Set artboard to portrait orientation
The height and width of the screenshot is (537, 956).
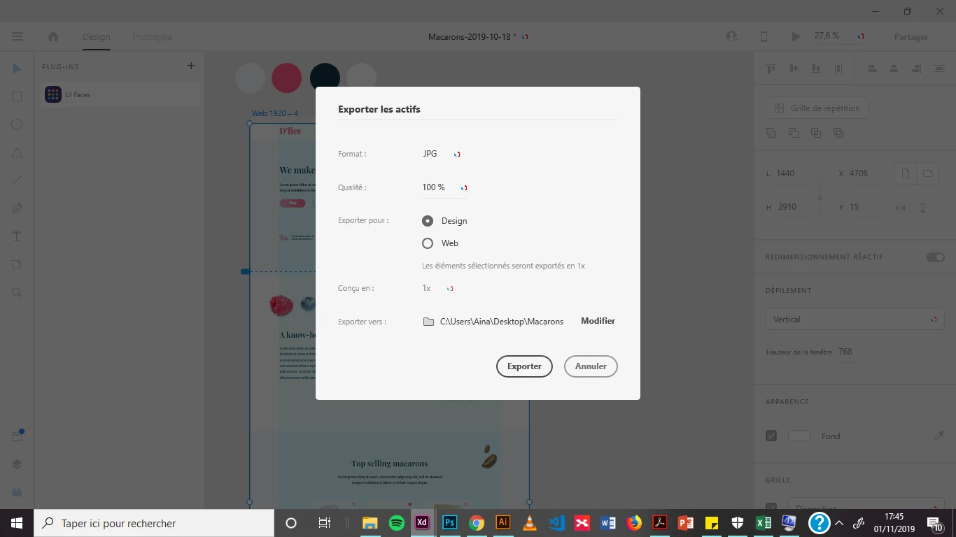tap(906, 173)
